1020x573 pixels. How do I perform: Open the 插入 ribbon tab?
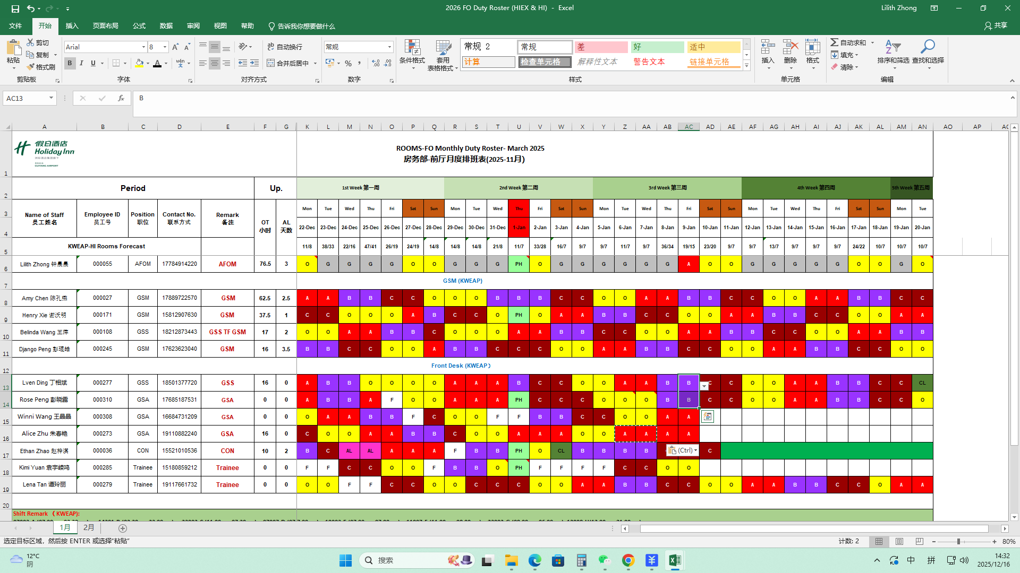72,26
